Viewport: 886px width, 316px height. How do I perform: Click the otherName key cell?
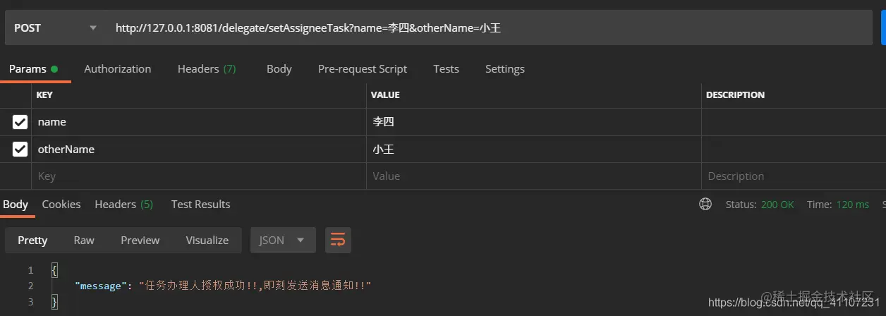(199, 150)
